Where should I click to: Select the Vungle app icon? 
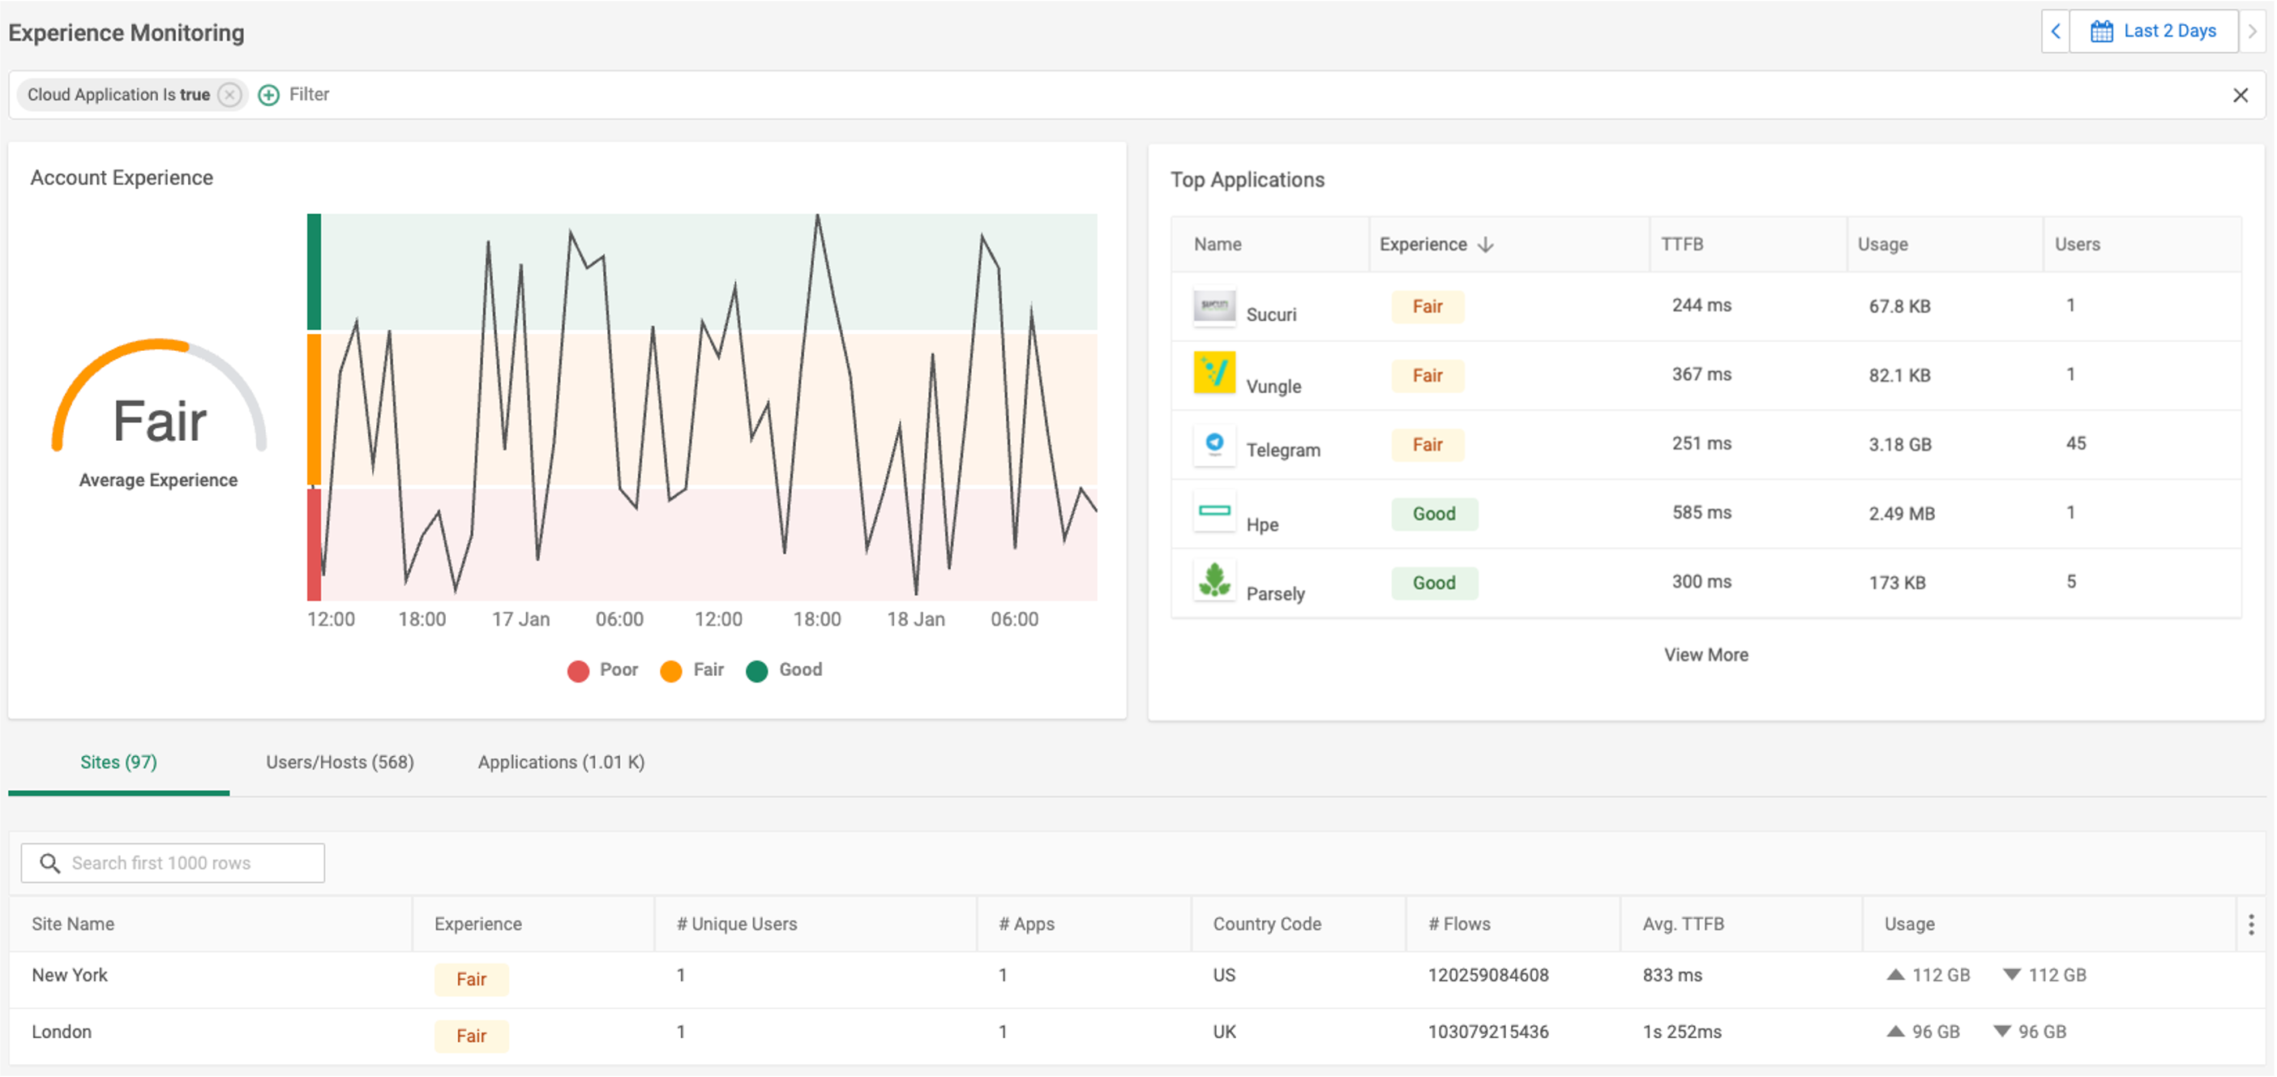pyautogui.click(x=1214, y=374)
